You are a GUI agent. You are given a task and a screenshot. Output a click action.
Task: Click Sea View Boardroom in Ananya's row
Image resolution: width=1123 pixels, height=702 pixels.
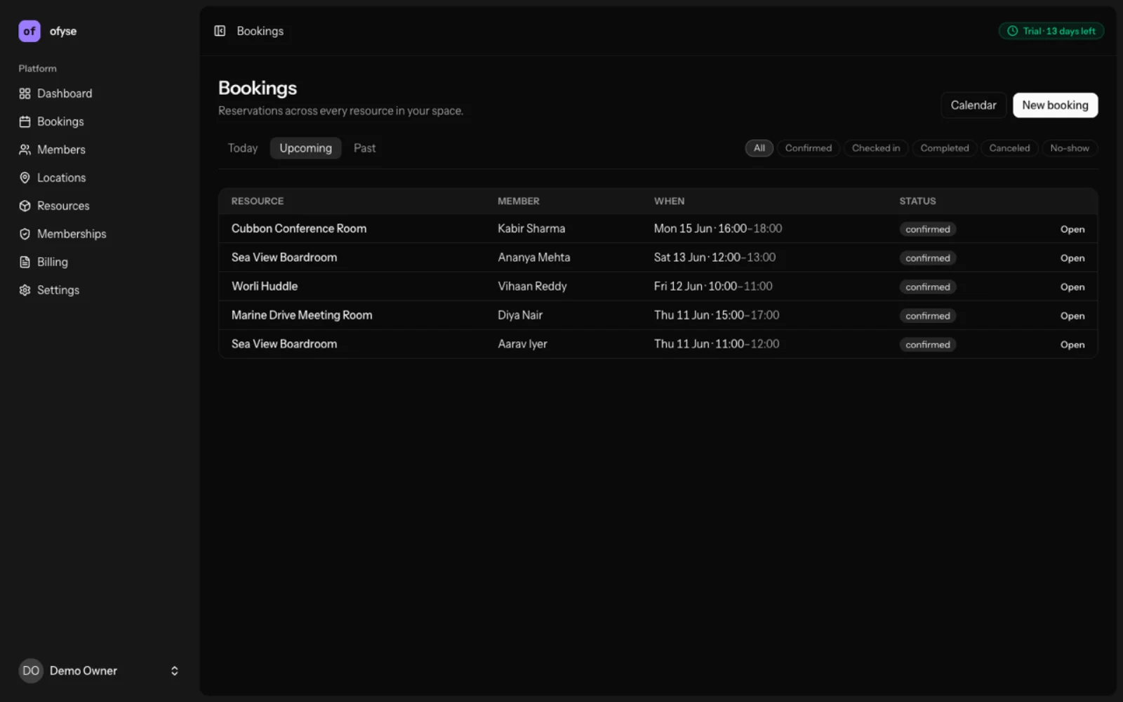(284, 258)
